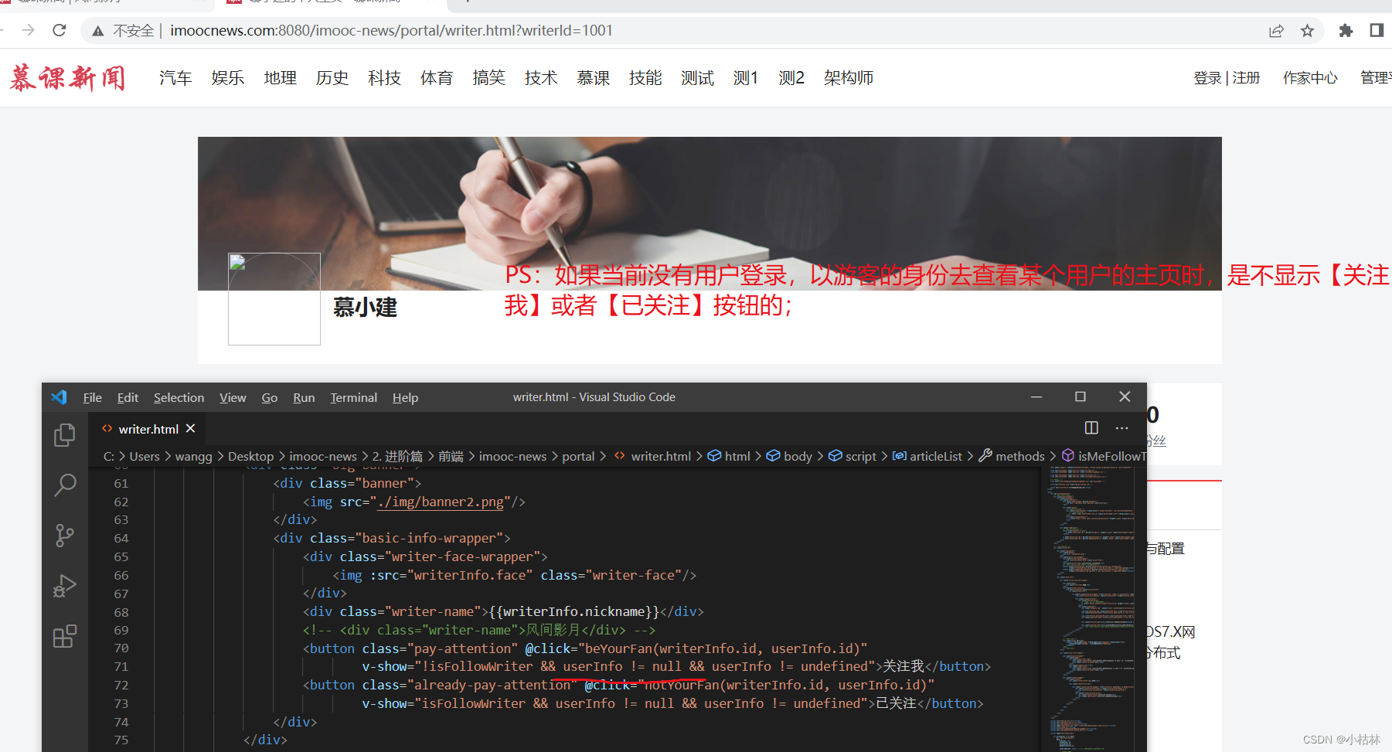This screenshot has width=1392, height=752.
Task: Open the 技能 news category
Action: coord(645,78)
